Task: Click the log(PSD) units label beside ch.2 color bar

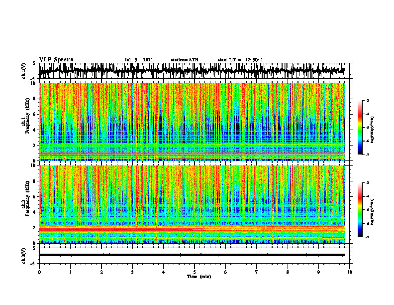Action: coord(373,211)
